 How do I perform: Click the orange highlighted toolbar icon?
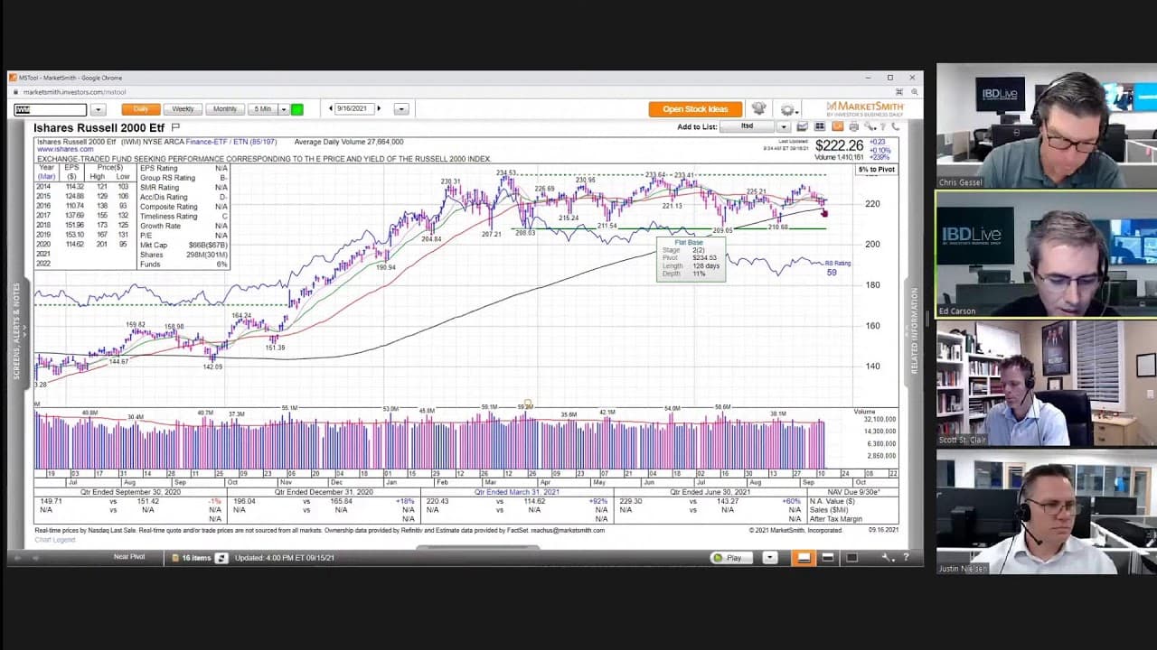[x=837, y=126]
